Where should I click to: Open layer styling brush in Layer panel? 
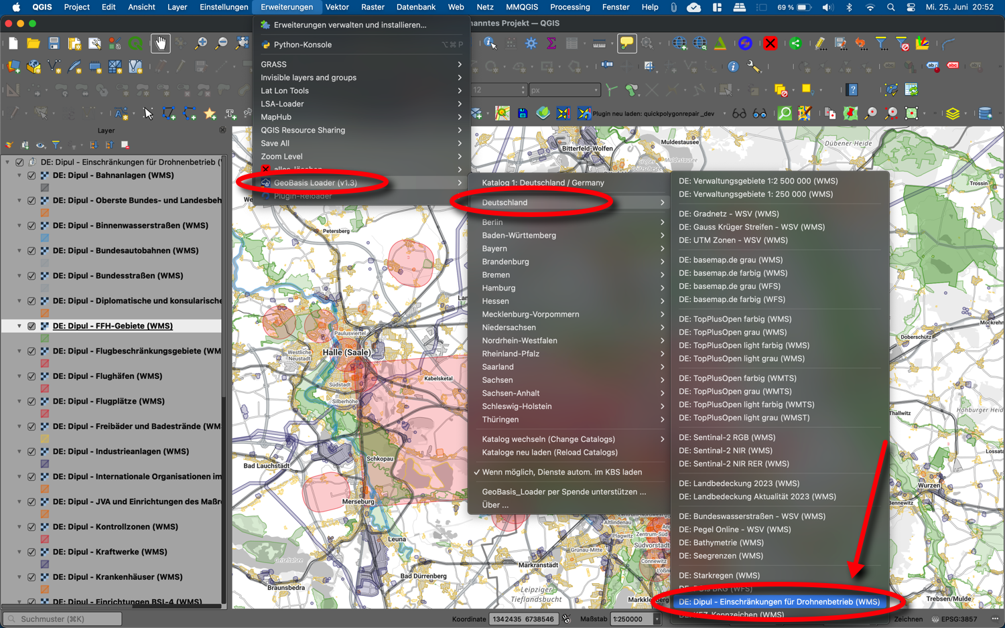[9, 145]
